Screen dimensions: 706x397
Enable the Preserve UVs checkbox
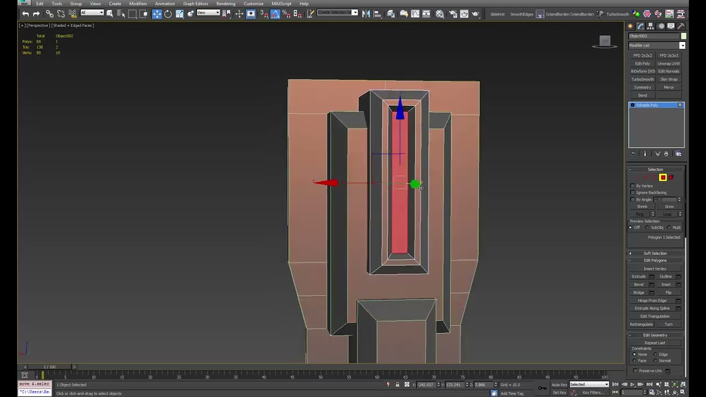click(x=635, y=371)
